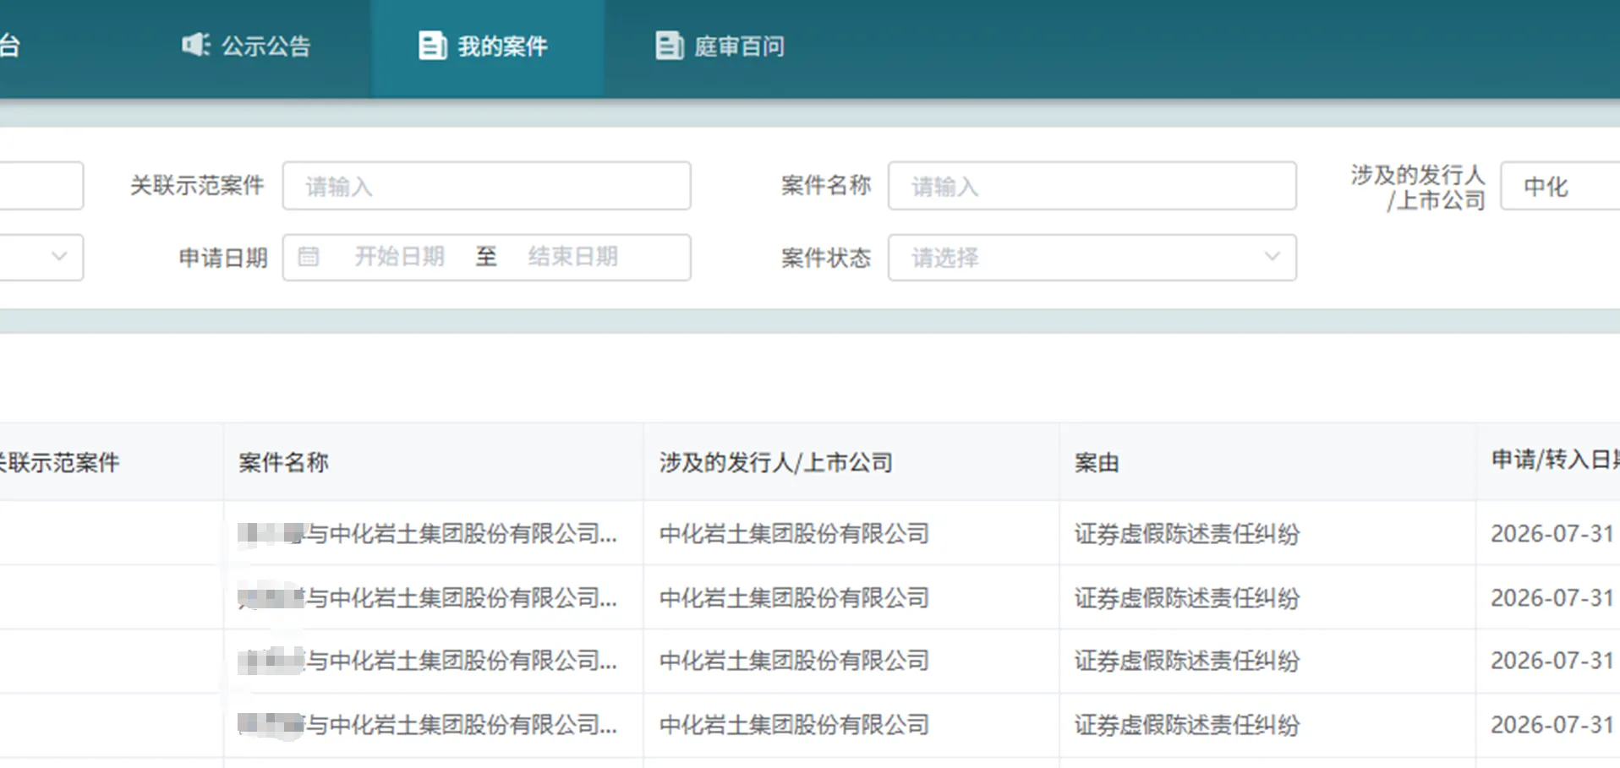The image size is (1620, 768).
Task: Focus the 关联示范案件 input field
Action: [x=486, y=186]
